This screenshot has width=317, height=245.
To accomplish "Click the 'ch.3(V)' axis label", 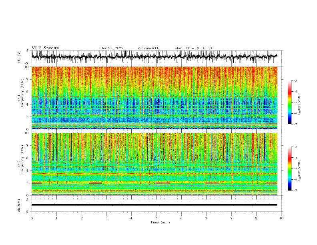I will (19, 205).
